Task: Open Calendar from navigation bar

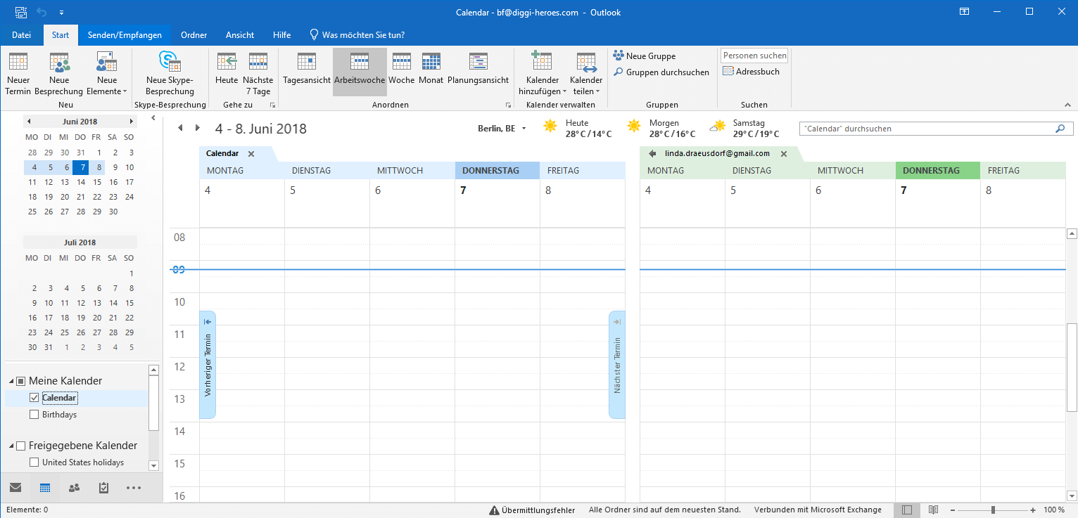Action: [45, 487]
